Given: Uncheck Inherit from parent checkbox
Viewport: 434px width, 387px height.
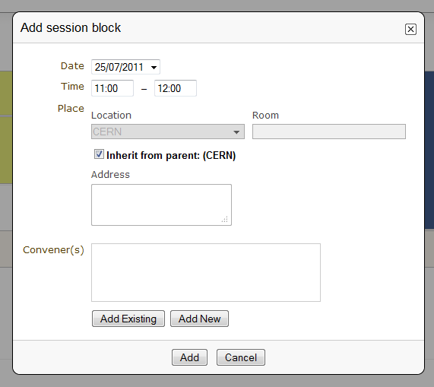Looking at the screenshot, I should 99,154.
